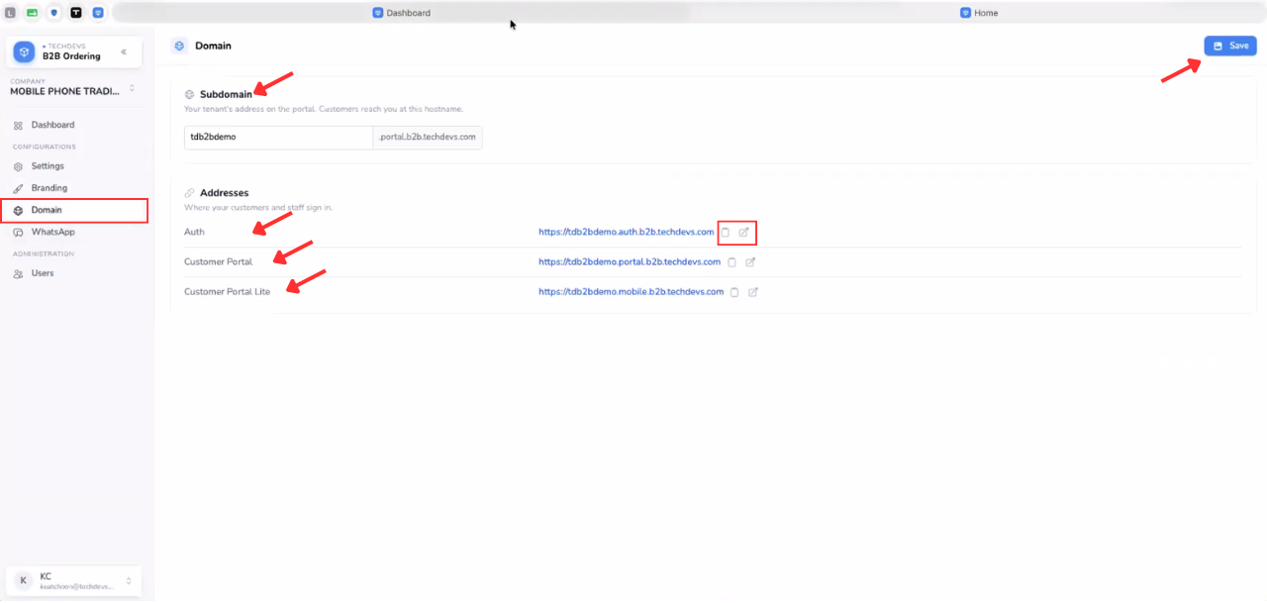Open the Customer Portal Lite address externally
1267x603 pixels.
click(753, 292)
